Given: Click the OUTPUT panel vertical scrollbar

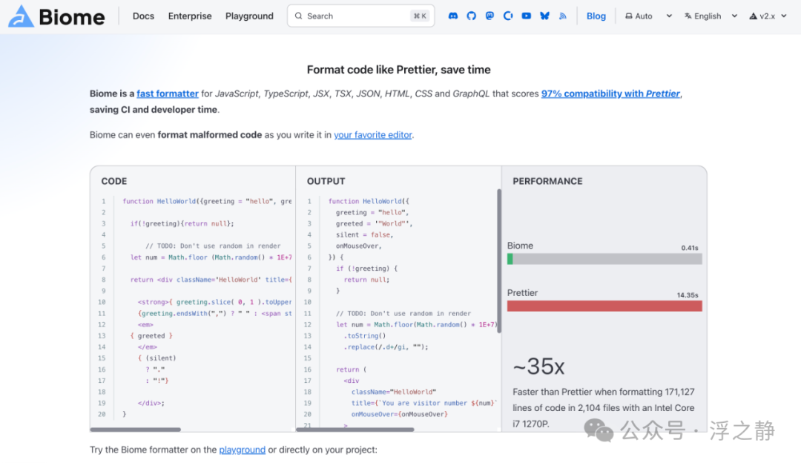Looking at the screenshot, I should pyautogui.click(x=499, y=261).
